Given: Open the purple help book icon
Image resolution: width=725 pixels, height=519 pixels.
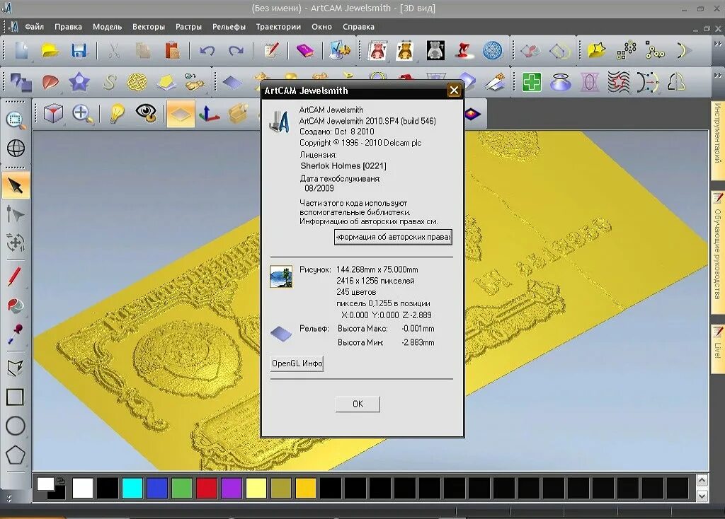Looking at the screenshot, I should click(304, 50).
